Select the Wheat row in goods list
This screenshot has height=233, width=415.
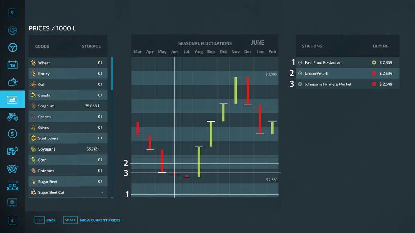click(68, 63)
